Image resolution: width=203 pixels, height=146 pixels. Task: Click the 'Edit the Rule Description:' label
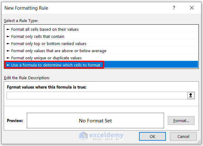(x=27, y=78)
